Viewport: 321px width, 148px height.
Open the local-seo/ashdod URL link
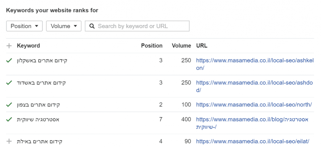255,86
